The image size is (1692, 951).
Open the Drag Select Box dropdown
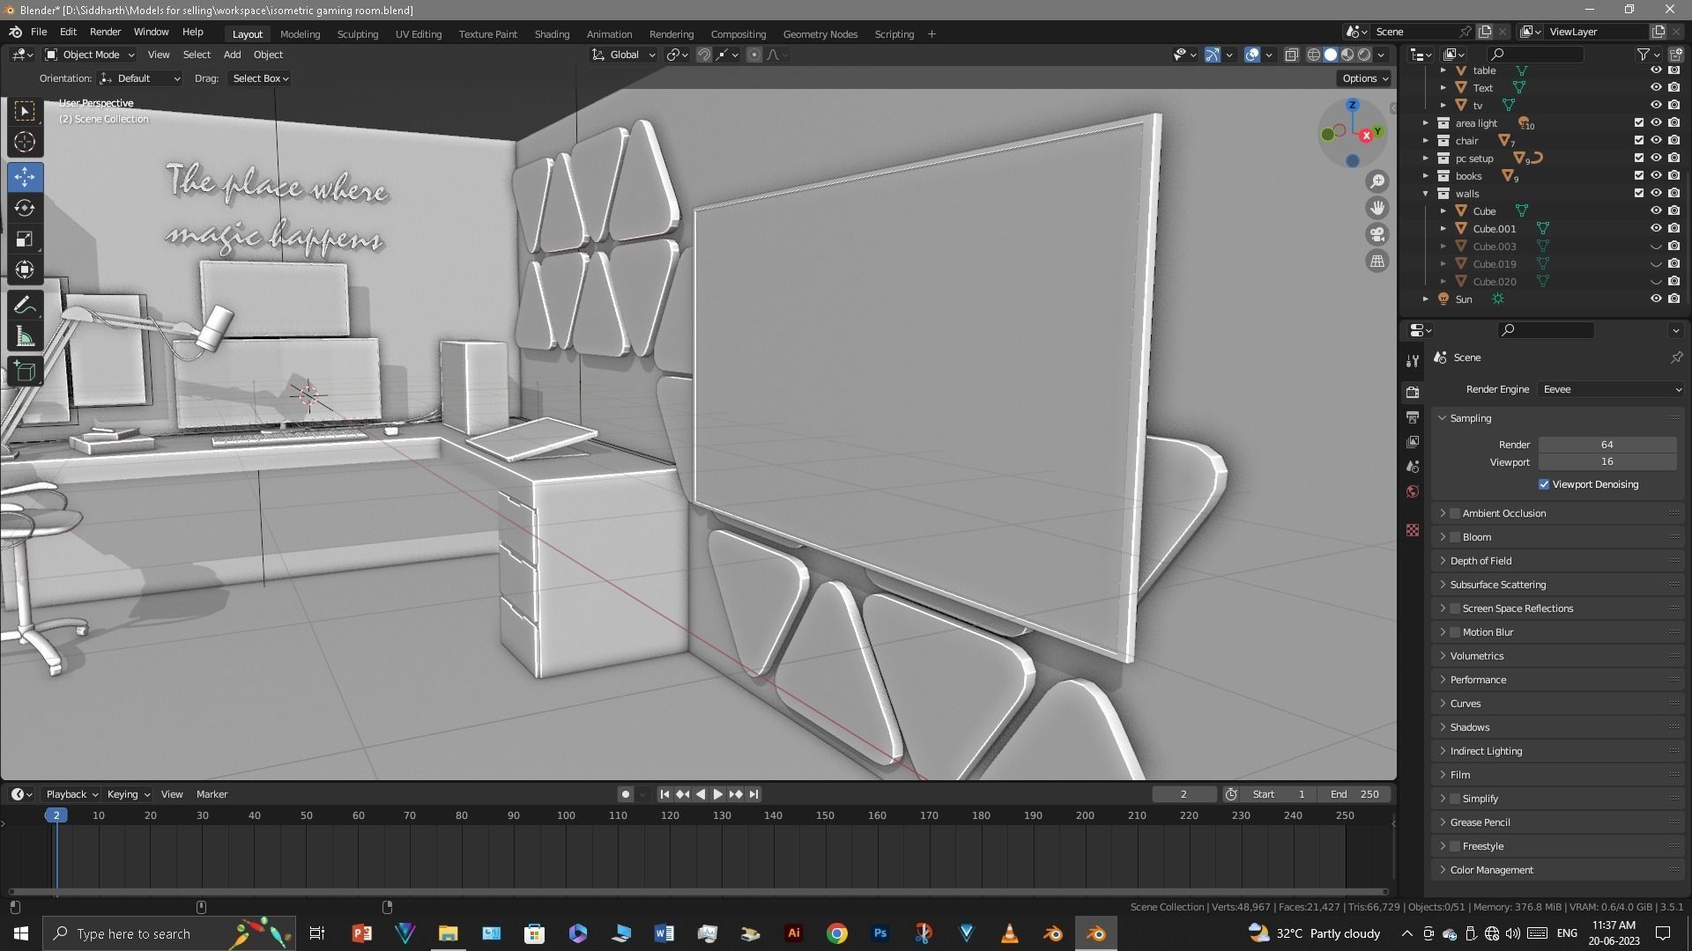260,78
